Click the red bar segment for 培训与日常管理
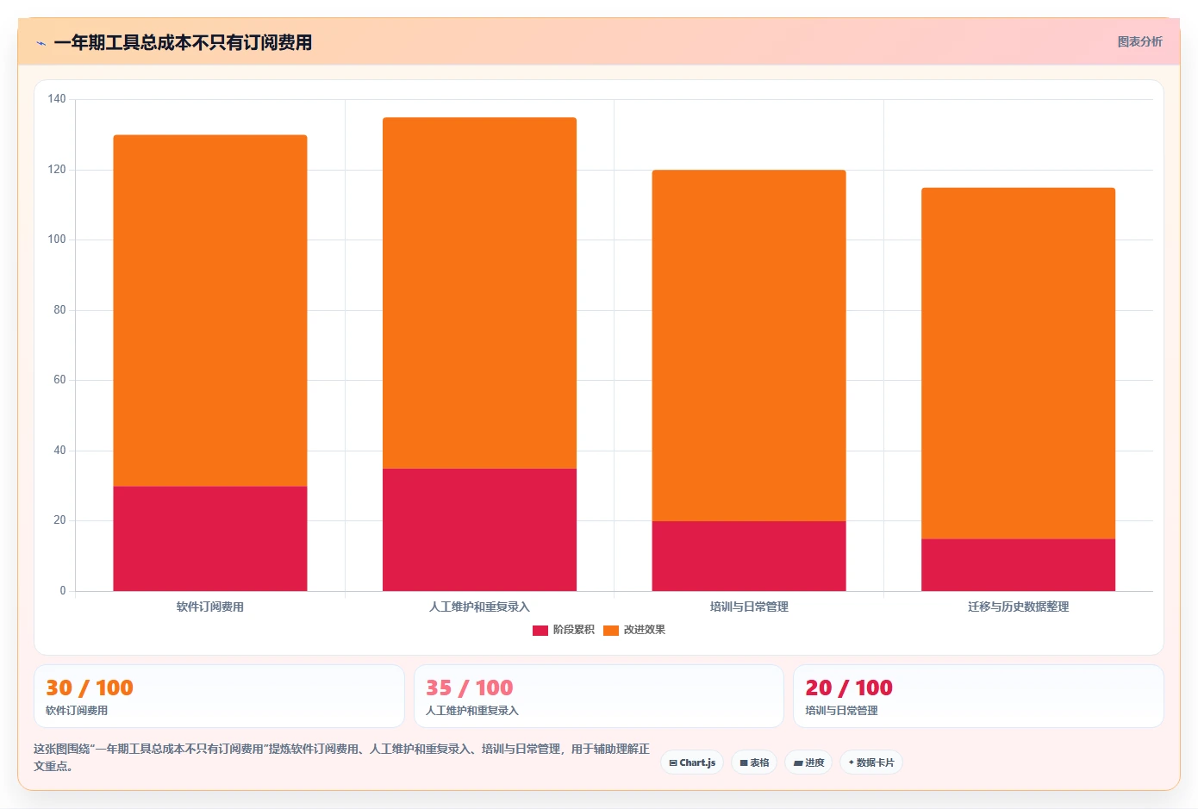Image resolution: width=1198 pixels, height=809 pixels. (x=749, y=556)
